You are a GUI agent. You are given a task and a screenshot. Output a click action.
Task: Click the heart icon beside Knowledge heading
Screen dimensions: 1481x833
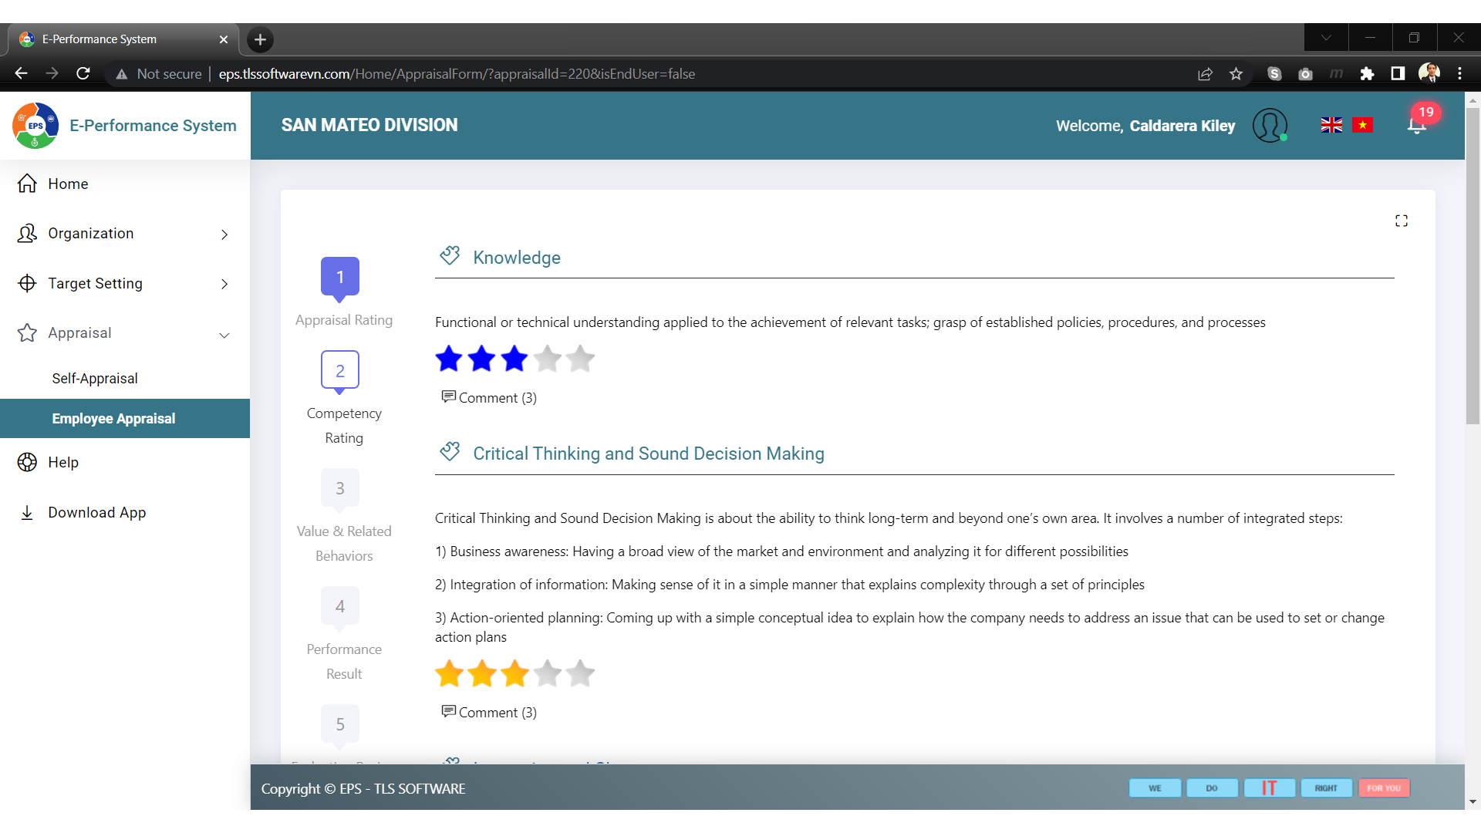[x=449, y=255]
